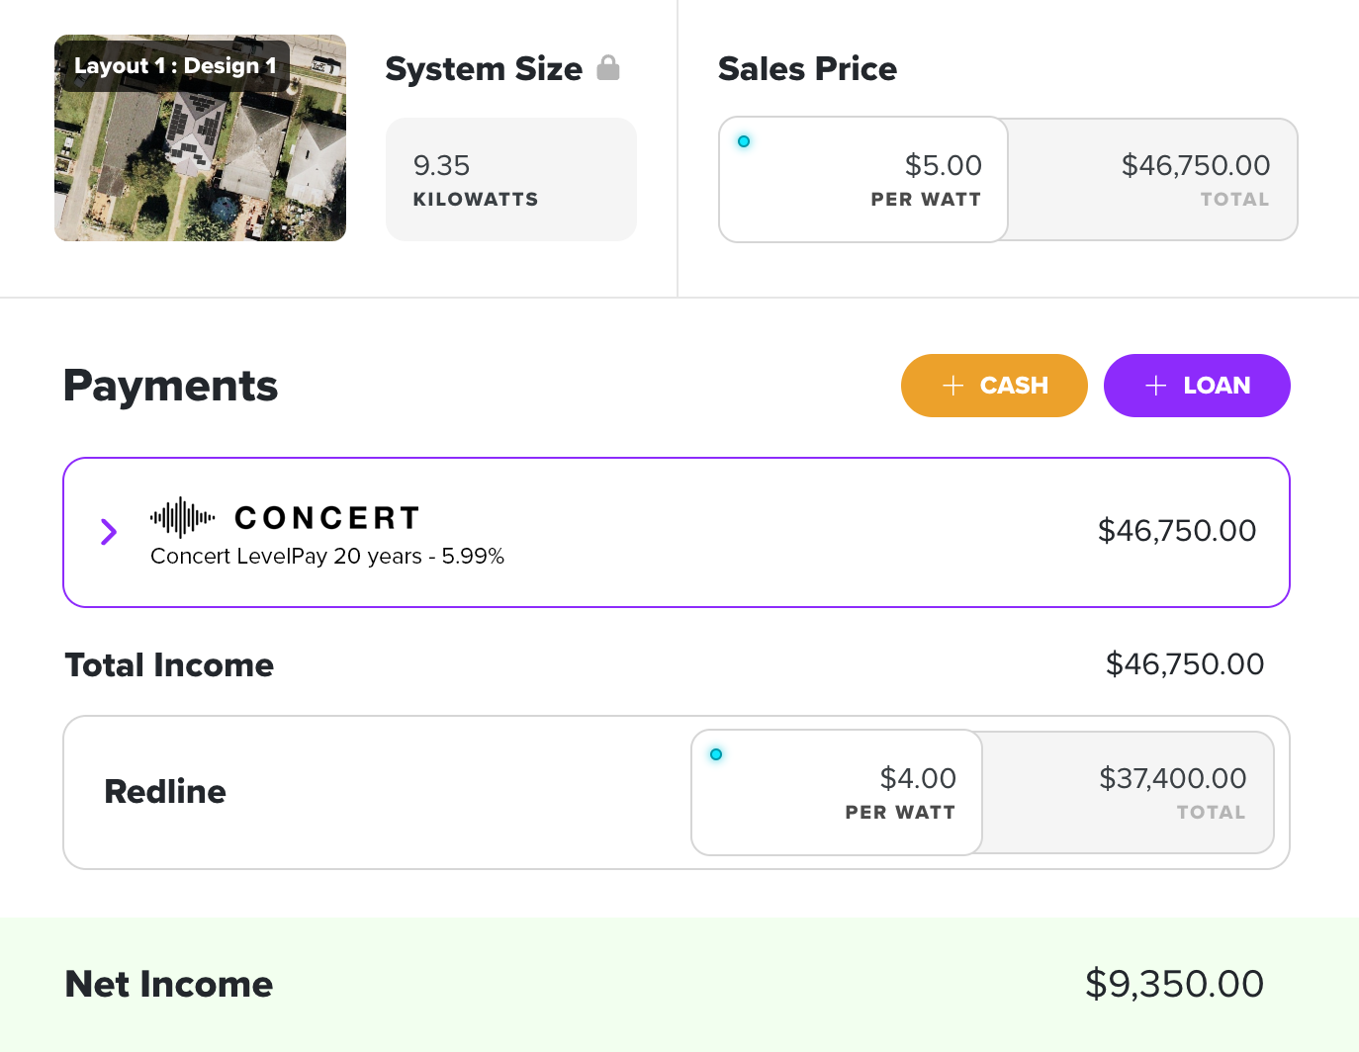Click the Concert loan amount $46,750.00
The height and width of the screenshot is (1052, 1359).
coord(1177,531)
